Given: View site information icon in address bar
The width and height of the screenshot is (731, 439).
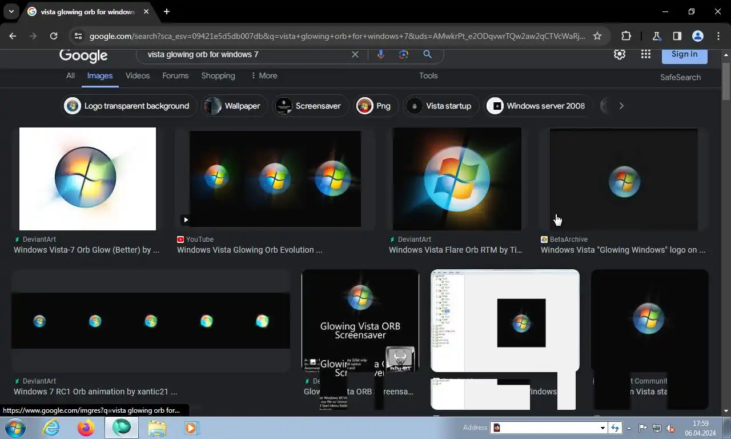Looking at the screenshot, I should [x=78, y=36].
